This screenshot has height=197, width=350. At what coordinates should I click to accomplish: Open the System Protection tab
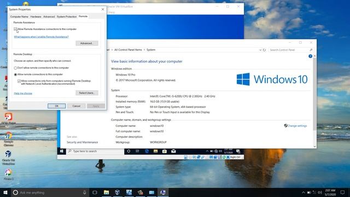pyautogui.click(x=67, y=16)
